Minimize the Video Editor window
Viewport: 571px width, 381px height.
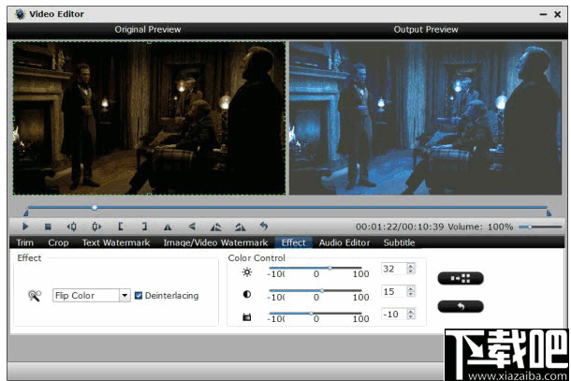click(x=543, y=15)
